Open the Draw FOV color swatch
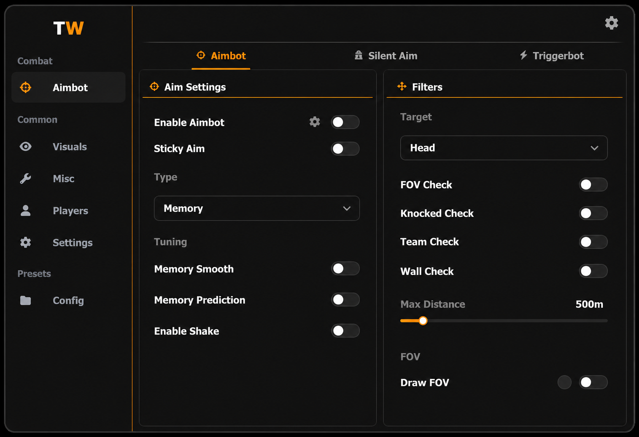 (x=564, y=382)
